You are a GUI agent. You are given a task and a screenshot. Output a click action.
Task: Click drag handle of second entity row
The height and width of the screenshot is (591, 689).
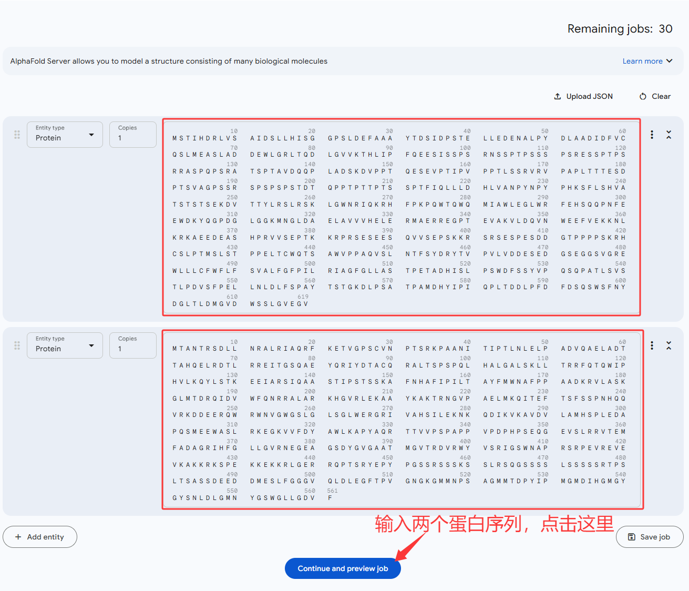[x=17, y=345]
